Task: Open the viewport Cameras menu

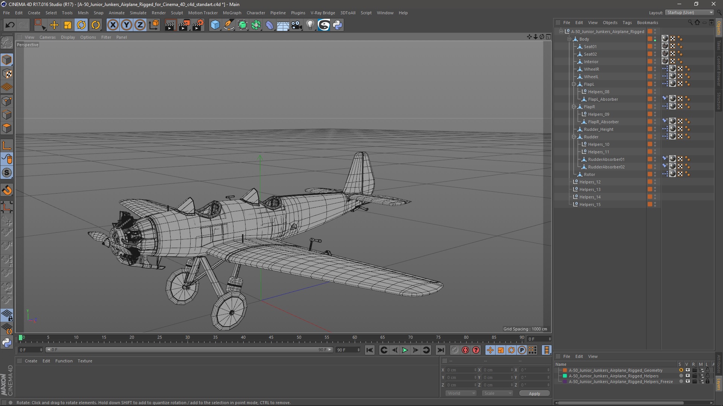Action: point(47,37)
